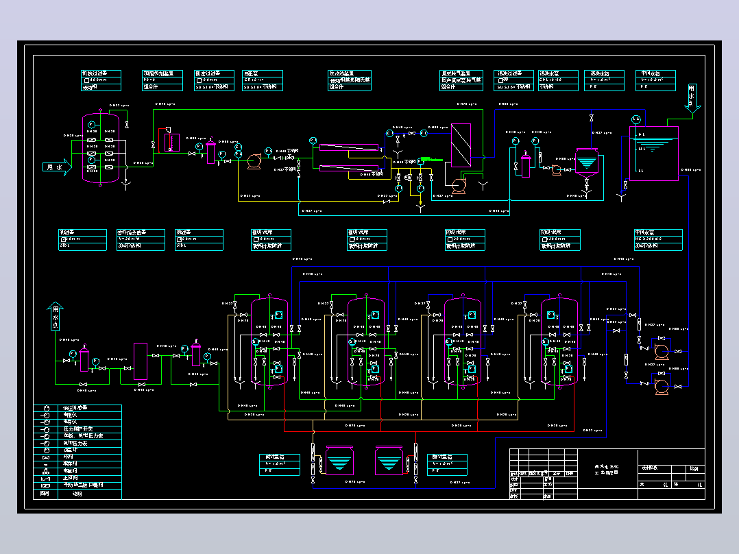Click the upper reverse osmosis membrane tube

point(349,147)
